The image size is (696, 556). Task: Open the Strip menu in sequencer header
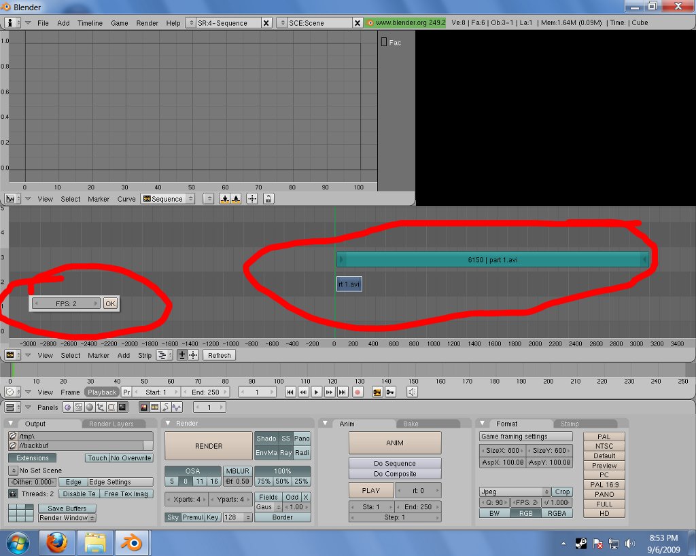(145, 355)
